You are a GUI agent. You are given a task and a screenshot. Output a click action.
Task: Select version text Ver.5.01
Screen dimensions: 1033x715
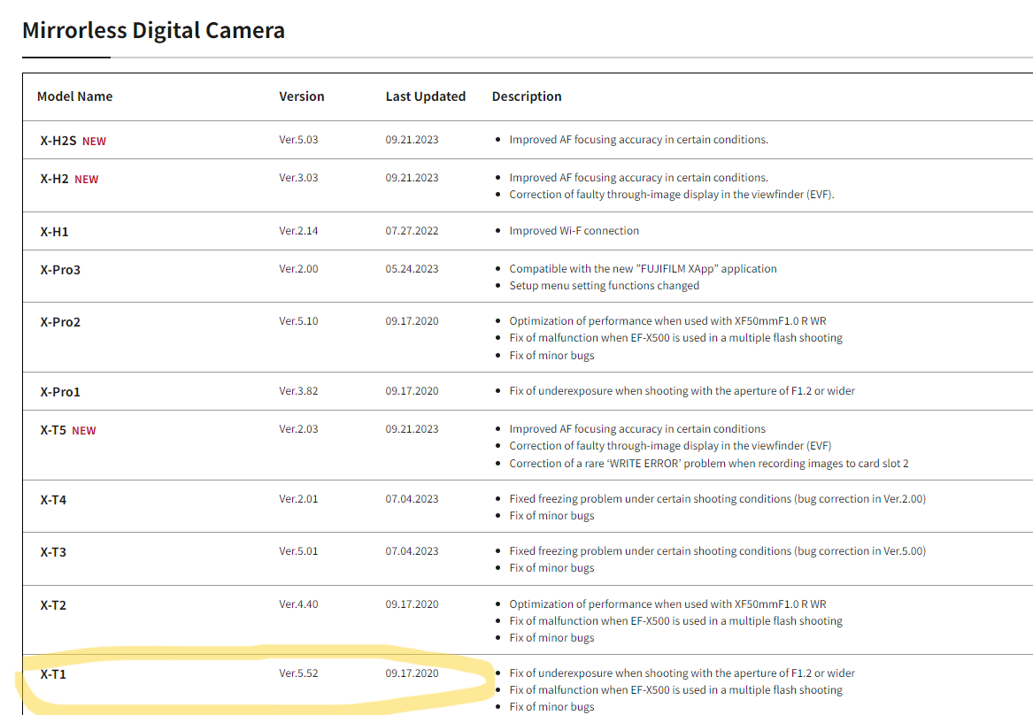click(298, 551)
